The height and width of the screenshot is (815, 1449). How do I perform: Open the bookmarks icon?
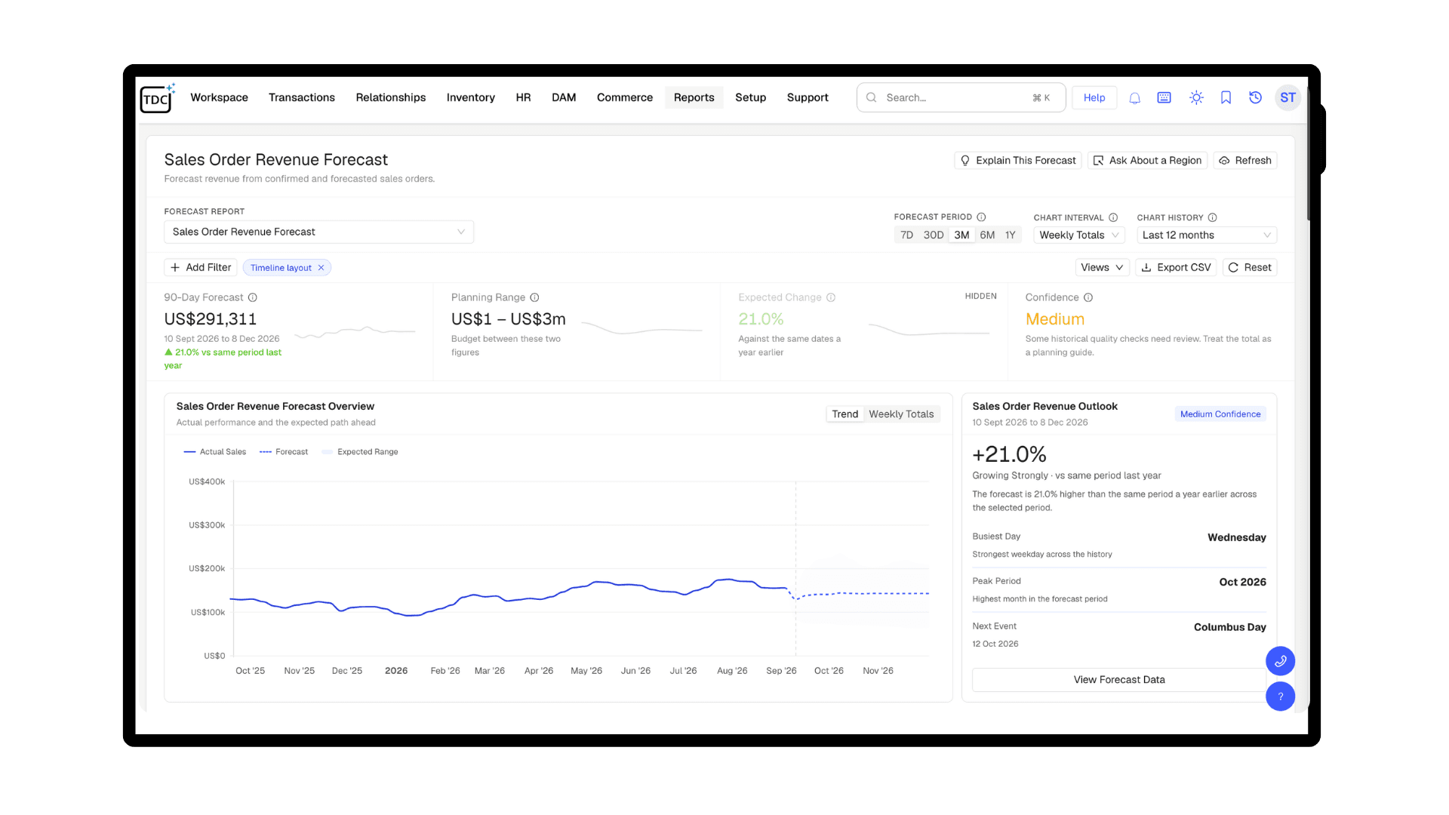[x=1226, y=98]
